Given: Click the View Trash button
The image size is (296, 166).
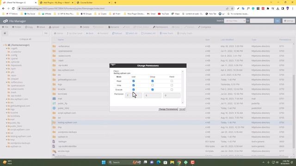Looking at the screenshot, I should 166,33.
